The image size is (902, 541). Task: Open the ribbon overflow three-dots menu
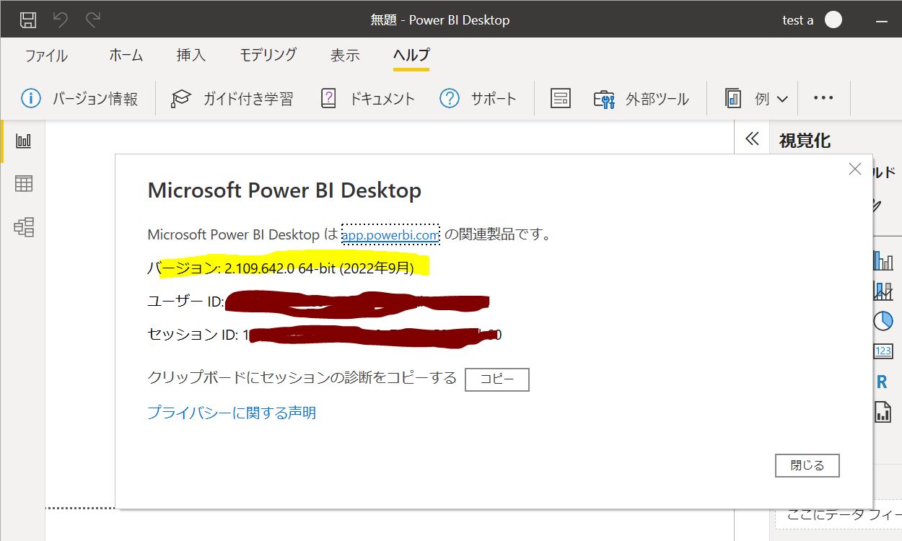[x=823, y=98]
